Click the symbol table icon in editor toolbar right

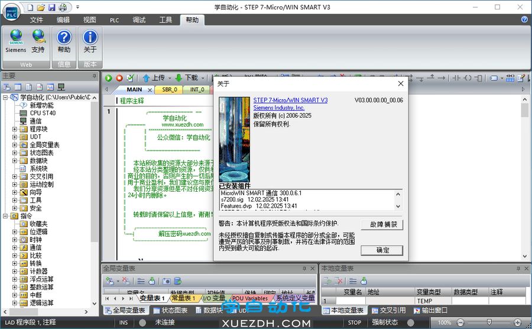click(510, 78)
